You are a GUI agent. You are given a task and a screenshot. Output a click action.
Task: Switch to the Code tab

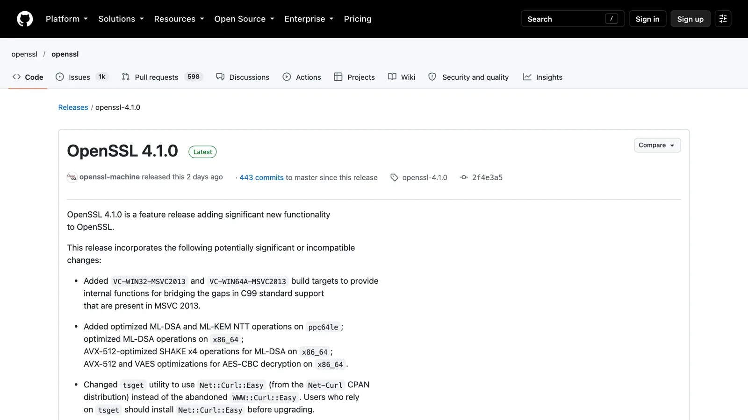tap(28, 77)
